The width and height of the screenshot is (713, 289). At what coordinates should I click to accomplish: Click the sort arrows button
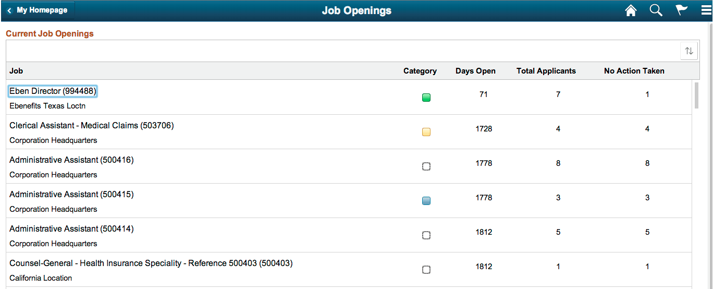[x=689, y=51]
